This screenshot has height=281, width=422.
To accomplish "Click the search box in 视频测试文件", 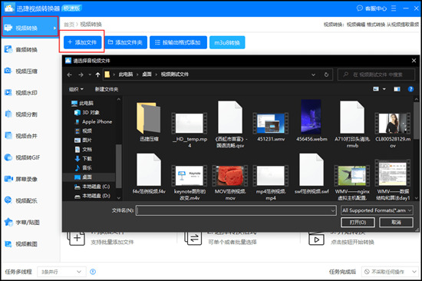I will point(376,74).
